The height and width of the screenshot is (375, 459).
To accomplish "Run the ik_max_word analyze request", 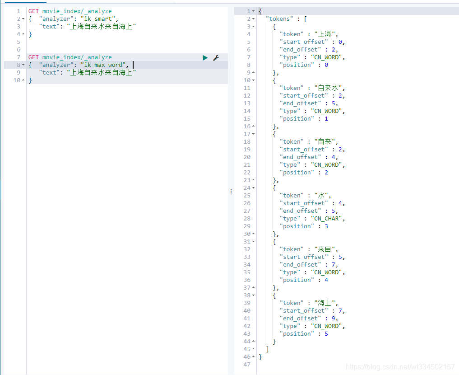I will [205, 58].
